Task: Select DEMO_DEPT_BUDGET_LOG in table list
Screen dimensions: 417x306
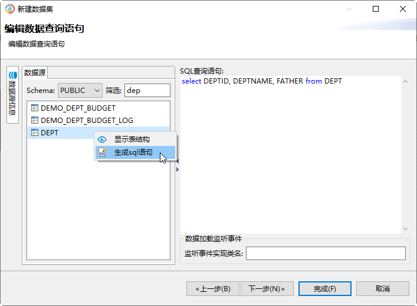Action: pos(87,120)
